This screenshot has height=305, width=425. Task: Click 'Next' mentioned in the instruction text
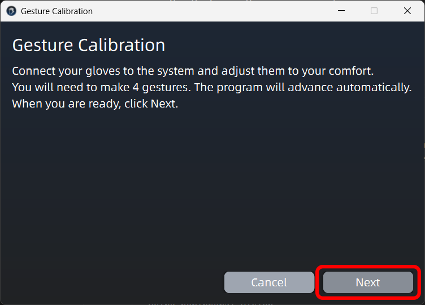coord(163,104)
